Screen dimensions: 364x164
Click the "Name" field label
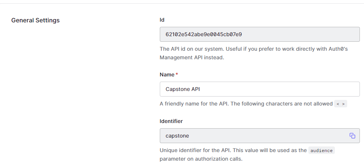(167, 75)
